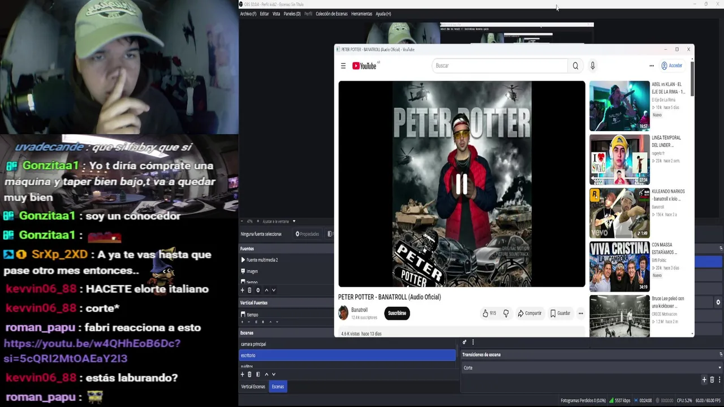The image size is (724, 407).
Task: Click the 5537 kbps status bar entry
Action: coord(619,401)
